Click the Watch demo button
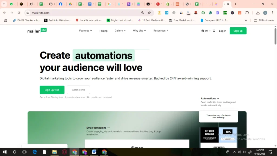 [x=78, y=90]
